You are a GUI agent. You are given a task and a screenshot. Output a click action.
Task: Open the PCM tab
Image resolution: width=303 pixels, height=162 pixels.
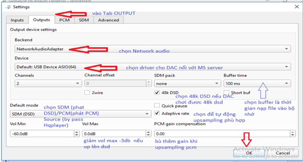(64, 20)
